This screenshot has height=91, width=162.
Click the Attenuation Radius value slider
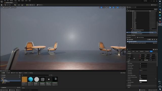pyautogui.click(x=143, y=82)
